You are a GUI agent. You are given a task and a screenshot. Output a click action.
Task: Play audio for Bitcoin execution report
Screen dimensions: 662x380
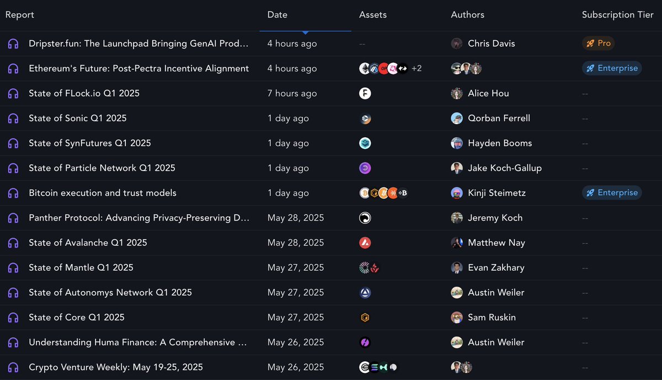(13, 193)
